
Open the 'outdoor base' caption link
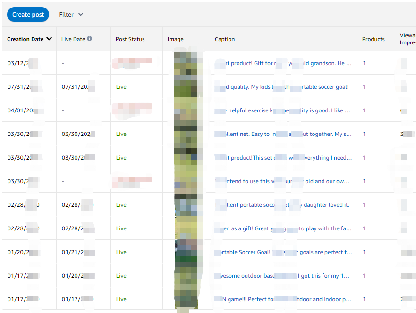click(x=283, y=276)
